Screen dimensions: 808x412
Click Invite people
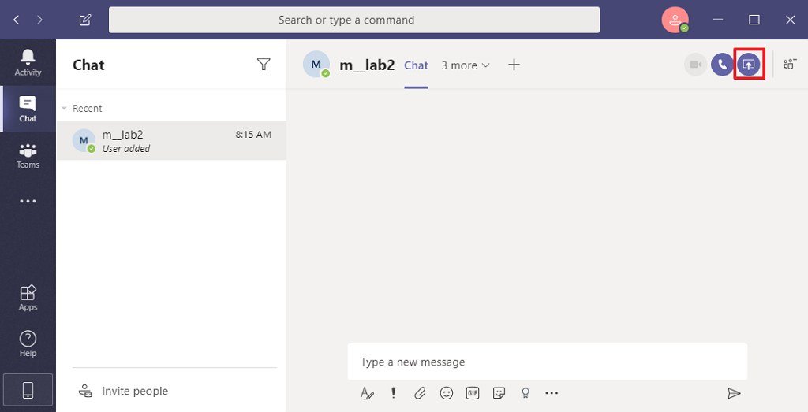[x=134, y=391]
